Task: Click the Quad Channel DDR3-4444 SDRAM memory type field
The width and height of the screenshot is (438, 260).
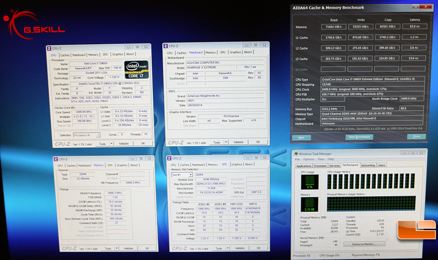Action: [x=372, y=114]
